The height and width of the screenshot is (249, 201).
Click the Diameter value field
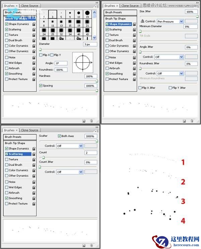point(90,44)
